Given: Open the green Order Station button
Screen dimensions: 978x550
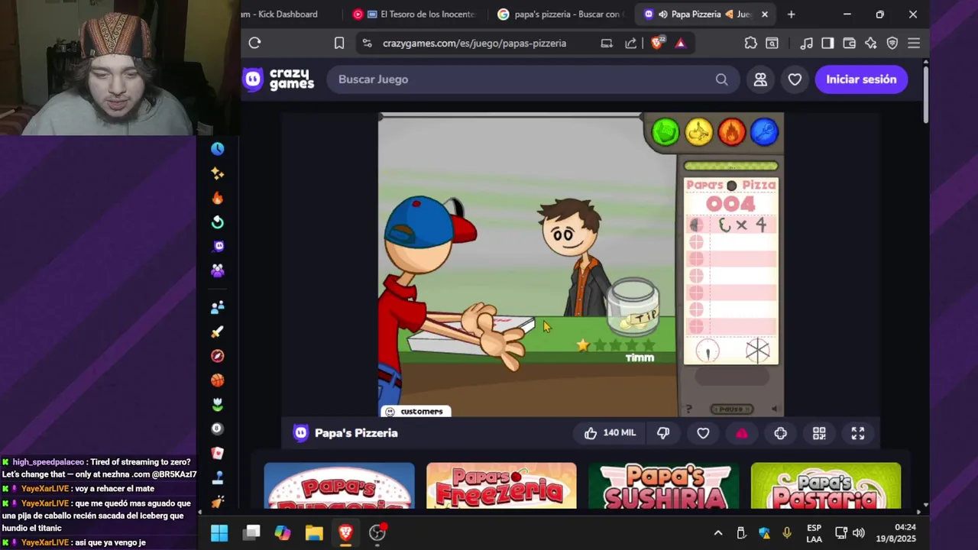Looking at the screenshot, I should click(665, 132).
